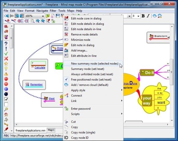Click the new map document icon
Viewport: 178px width, 141px height.
click(53, 16)
